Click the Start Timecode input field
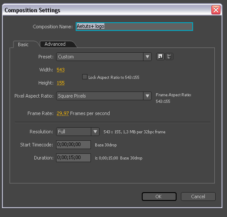227x217 pixels. click(x=73, y=145)
